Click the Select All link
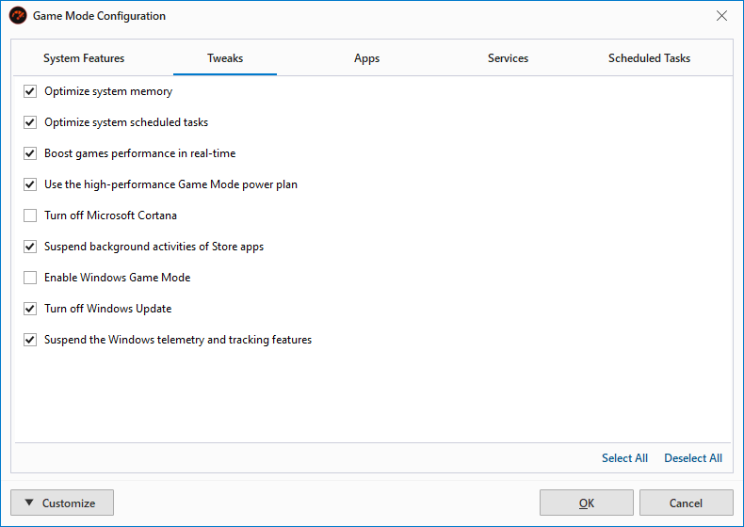This screenshot has height=527, width=744. 624,458
